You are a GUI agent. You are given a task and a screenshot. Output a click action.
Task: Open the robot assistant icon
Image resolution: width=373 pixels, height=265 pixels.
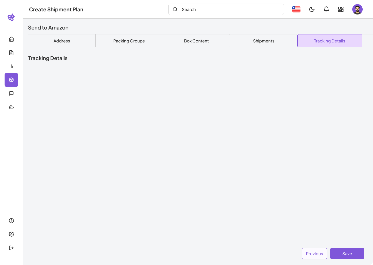(11, 107)
